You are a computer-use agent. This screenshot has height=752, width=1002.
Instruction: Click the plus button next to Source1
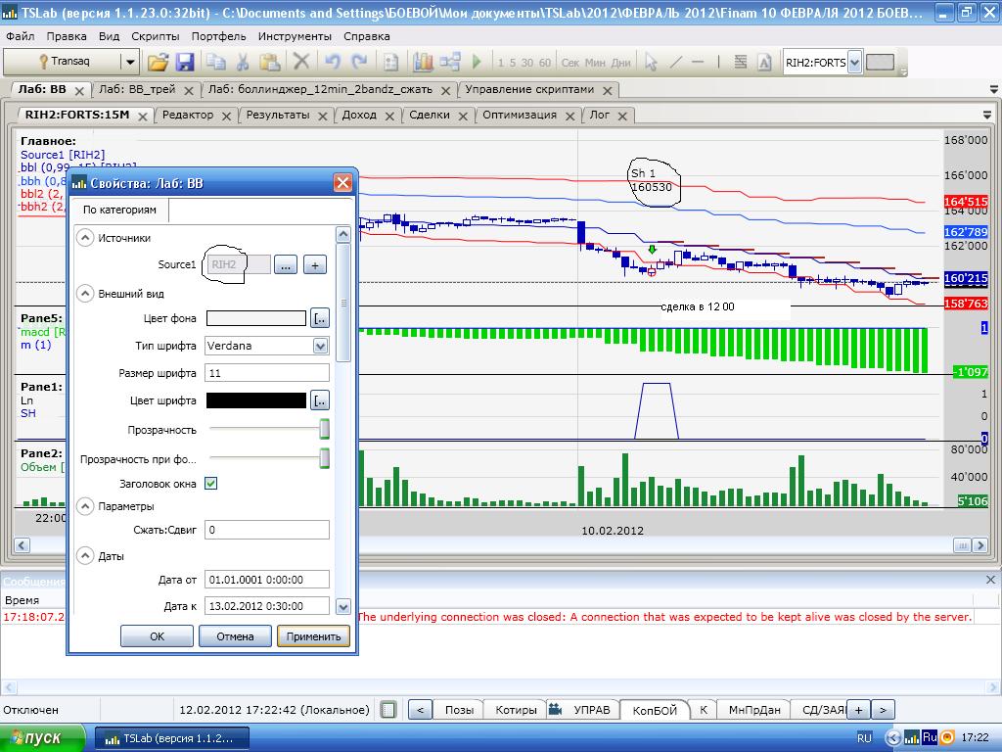pyautogui.click(x=314, y=264)
